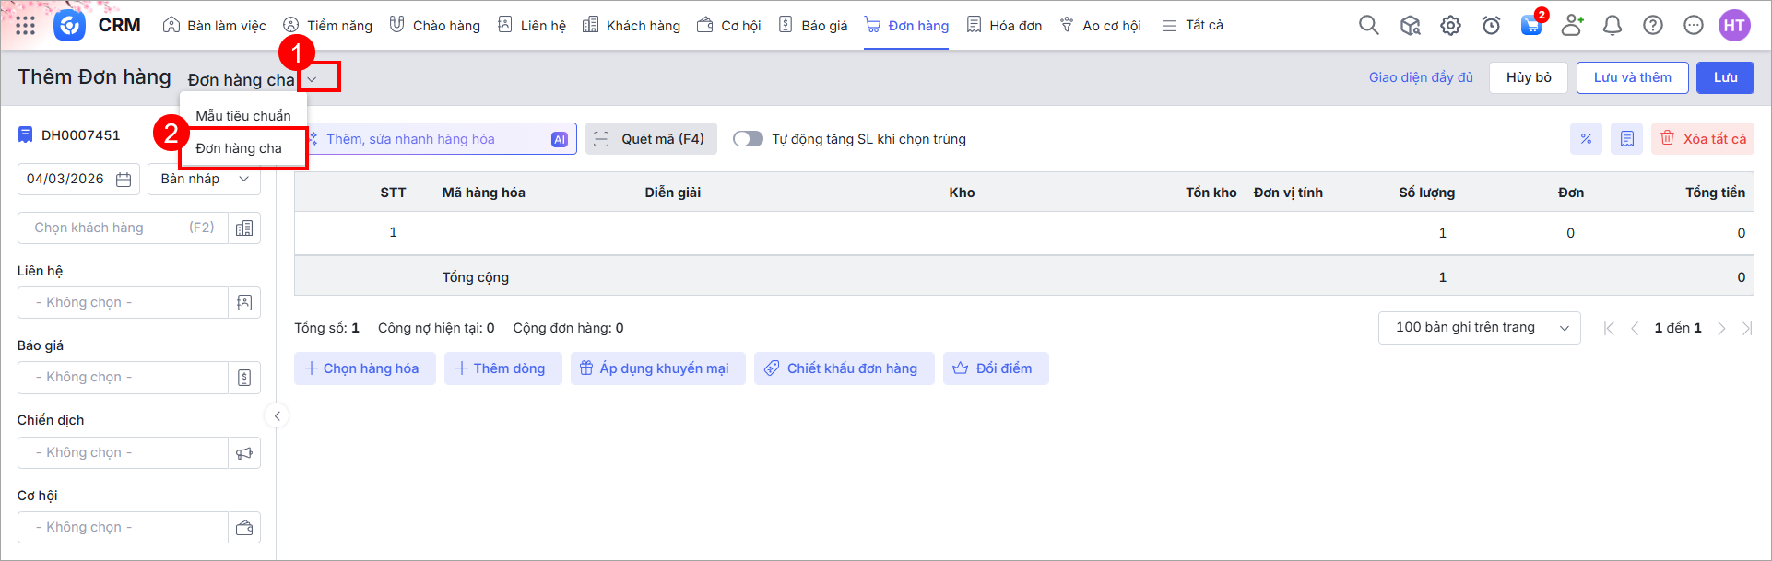Open the 100 bản ghi trên trang dropdown

point(1479,328)
